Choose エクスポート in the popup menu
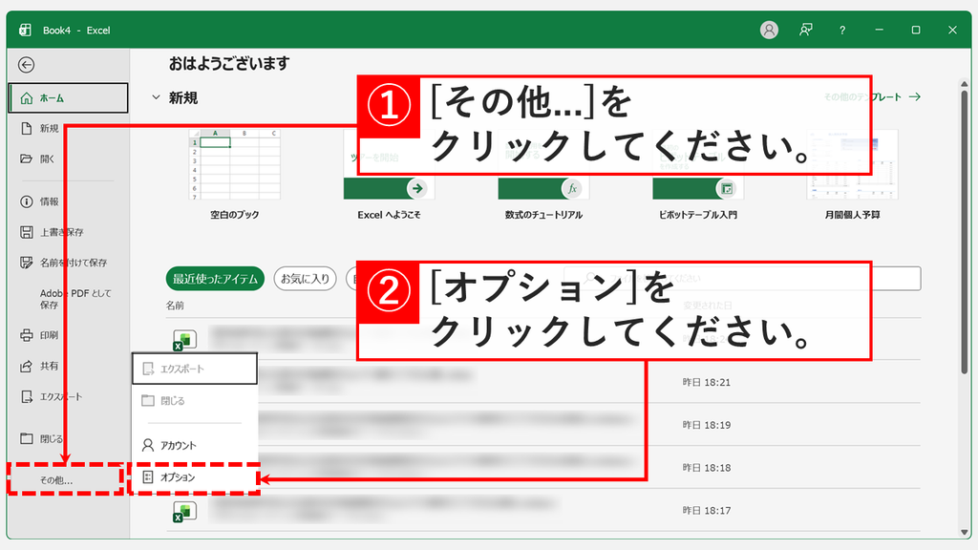Screen dimensions: 978x550 [x=195, y=370]
